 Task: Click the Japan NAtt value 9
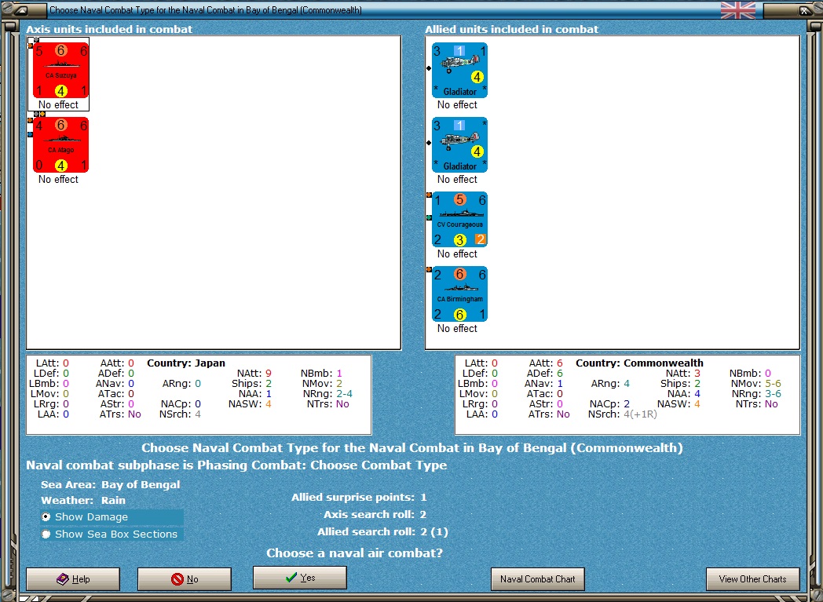point(269,374)
